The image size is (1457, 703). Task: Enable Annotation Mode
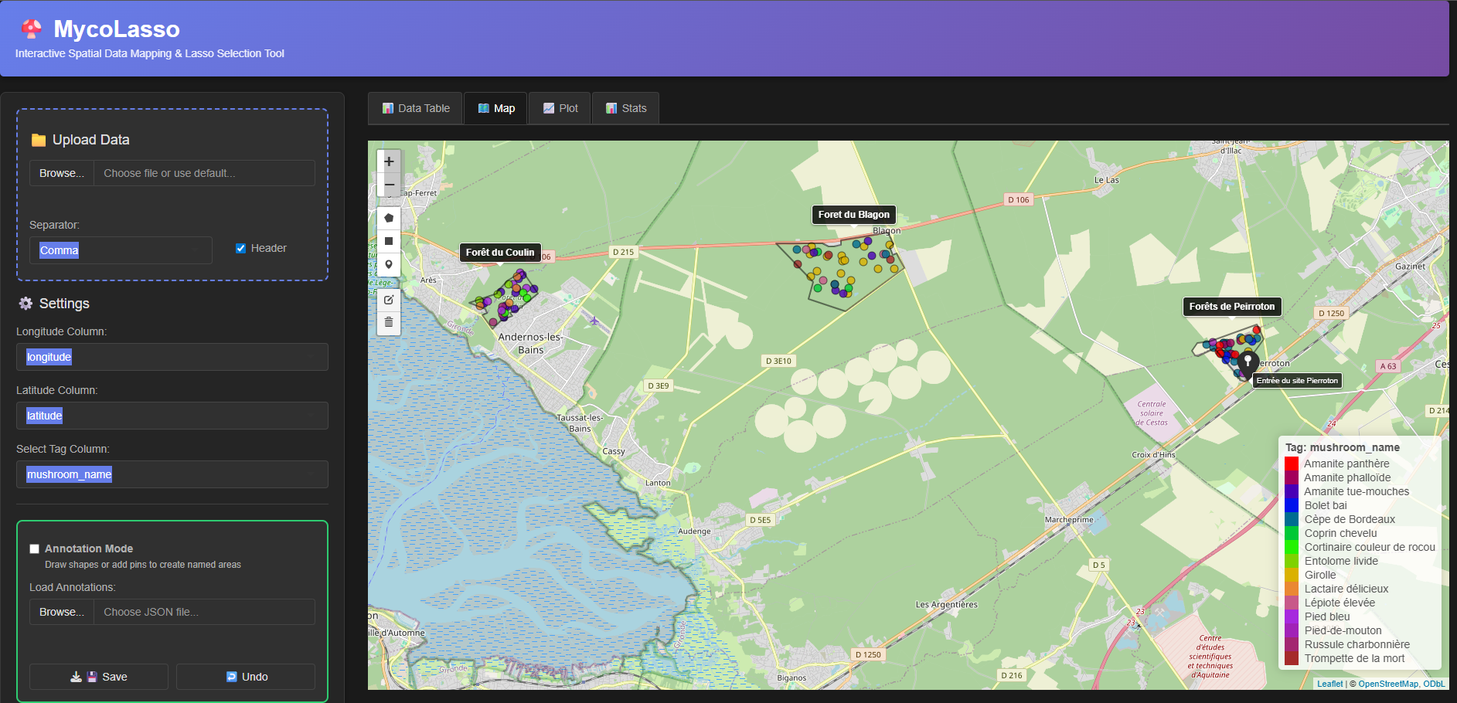(34, 548)
